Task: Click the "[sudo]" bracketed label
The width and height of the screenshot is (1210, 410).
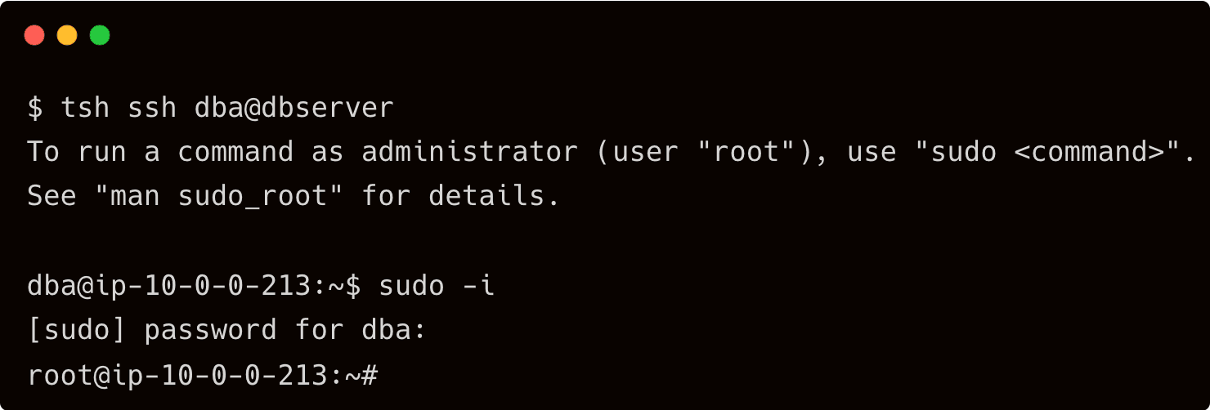Action: (77, 330)
